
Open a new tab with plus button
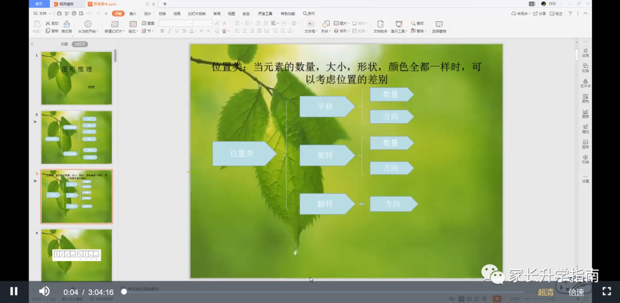pos(165,4)
